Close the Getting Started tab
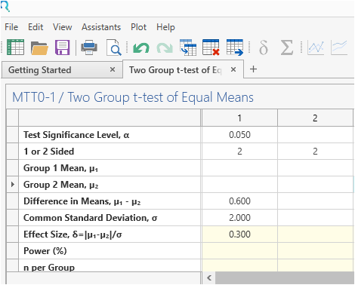The image size is (355, 285). point(113,69)
